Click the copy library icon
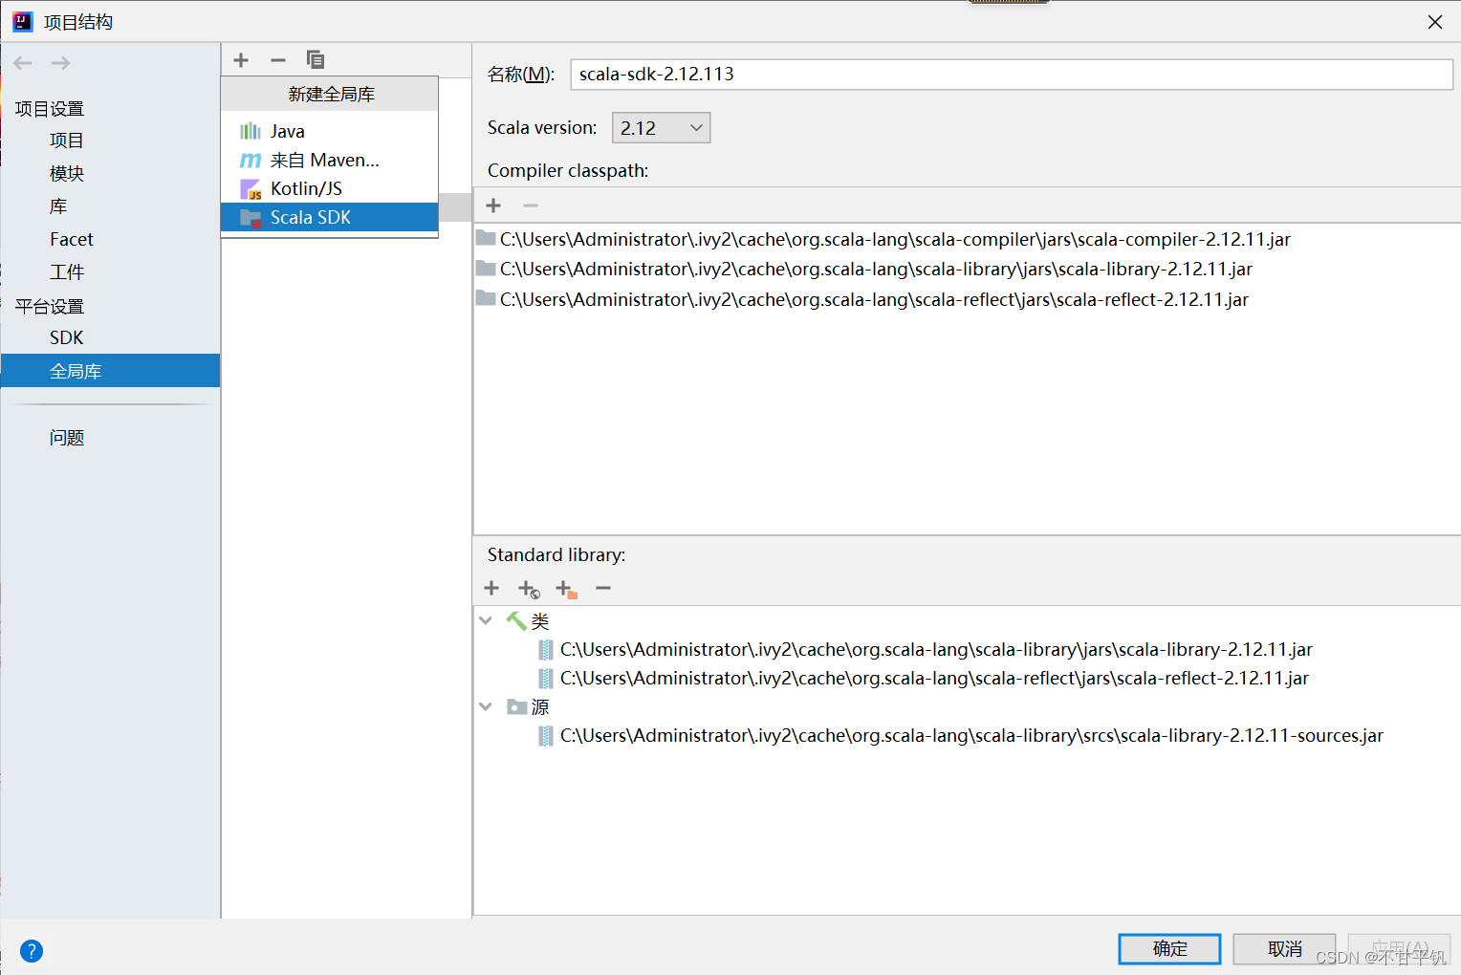1461x975 pixels. pyautogui.click(x=316, y=60)
